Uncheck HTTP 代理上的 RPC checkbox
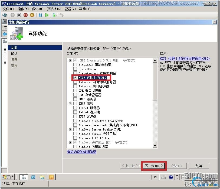This screenshot has width=220, height=189. pyautogui.click(x=75, y=78)
